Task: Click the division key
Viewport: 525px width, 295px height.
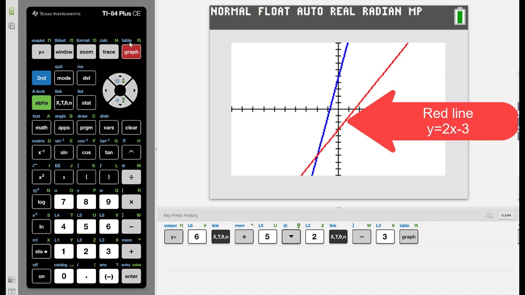Action: pos(131,177)
